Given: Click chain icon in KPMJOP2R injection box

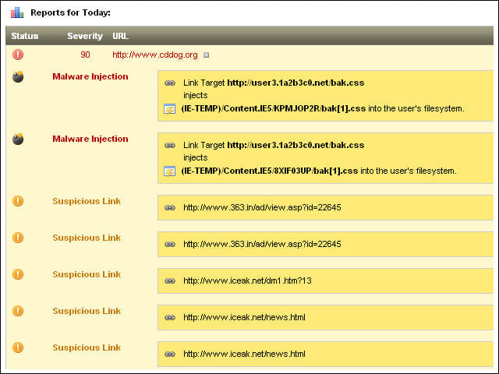Looking at the screenshot, I should pos(170,83).
